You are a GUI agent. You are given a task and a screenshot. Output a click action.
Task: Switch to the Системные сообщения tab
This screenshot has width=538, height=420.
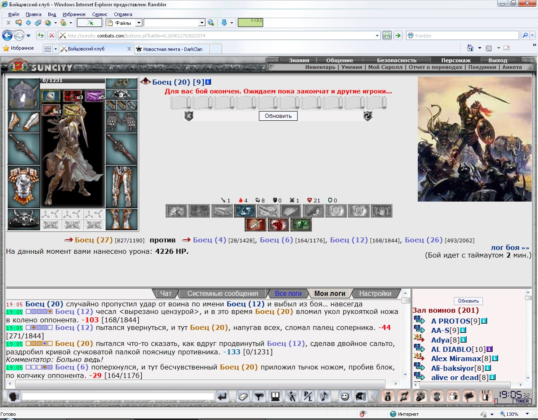point(223,293)
